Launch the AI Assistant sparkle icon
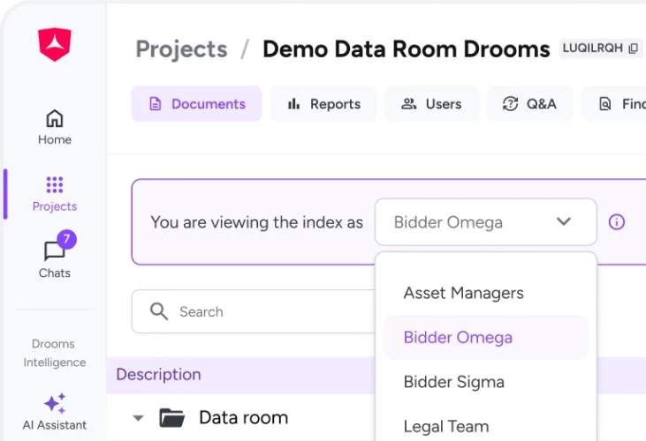646x441 pixels. [x=55, y=404]
